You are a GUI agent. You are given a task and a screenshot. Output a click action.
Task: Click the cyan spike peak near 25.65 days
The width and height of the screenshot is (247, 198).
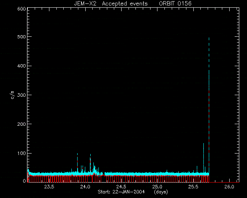coord(203,158)
